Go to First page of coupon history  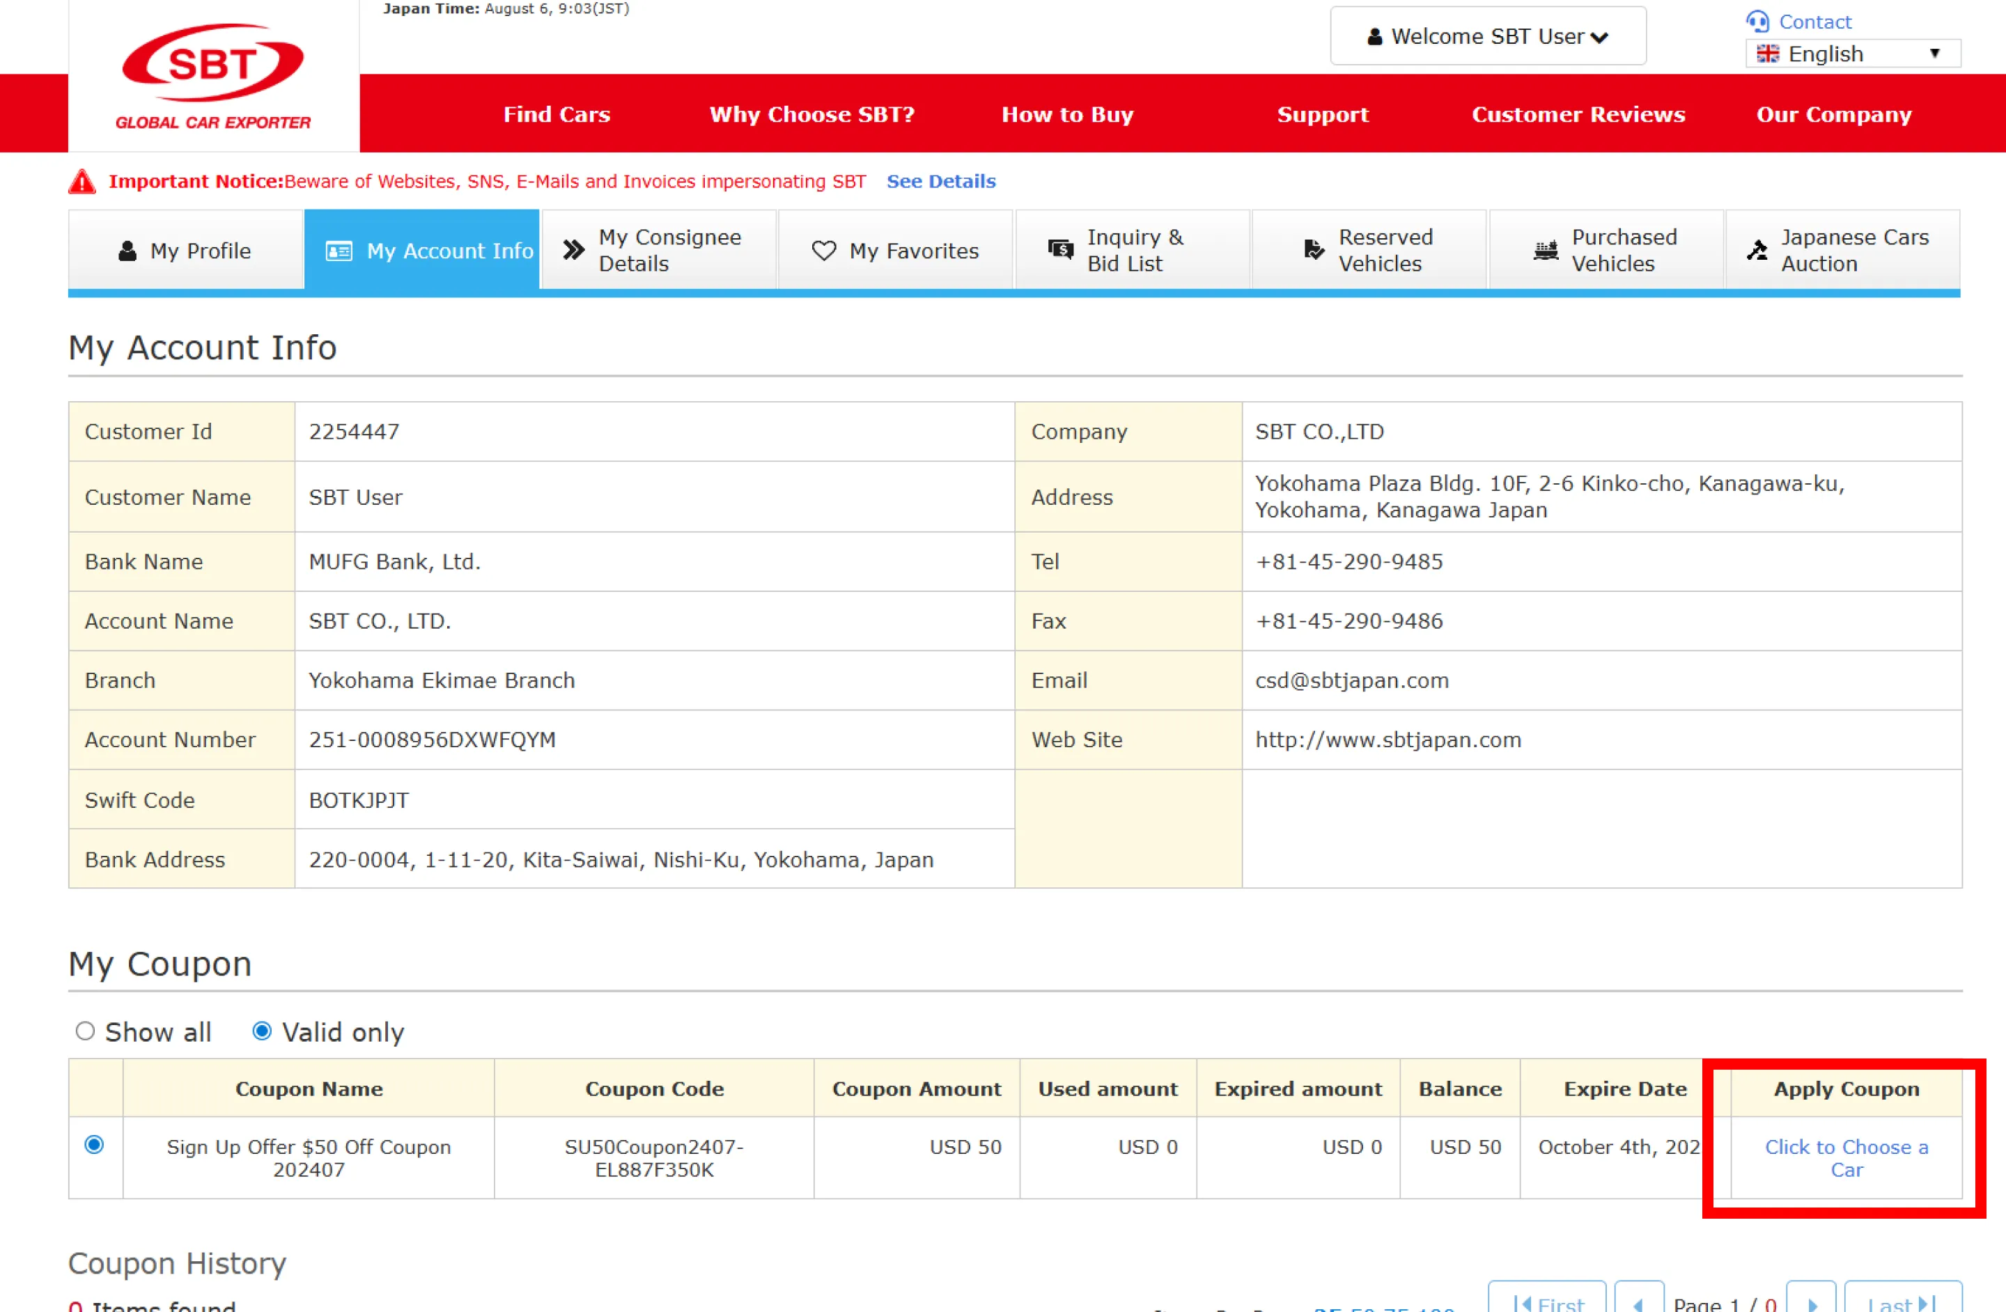pos(1547,1302)
